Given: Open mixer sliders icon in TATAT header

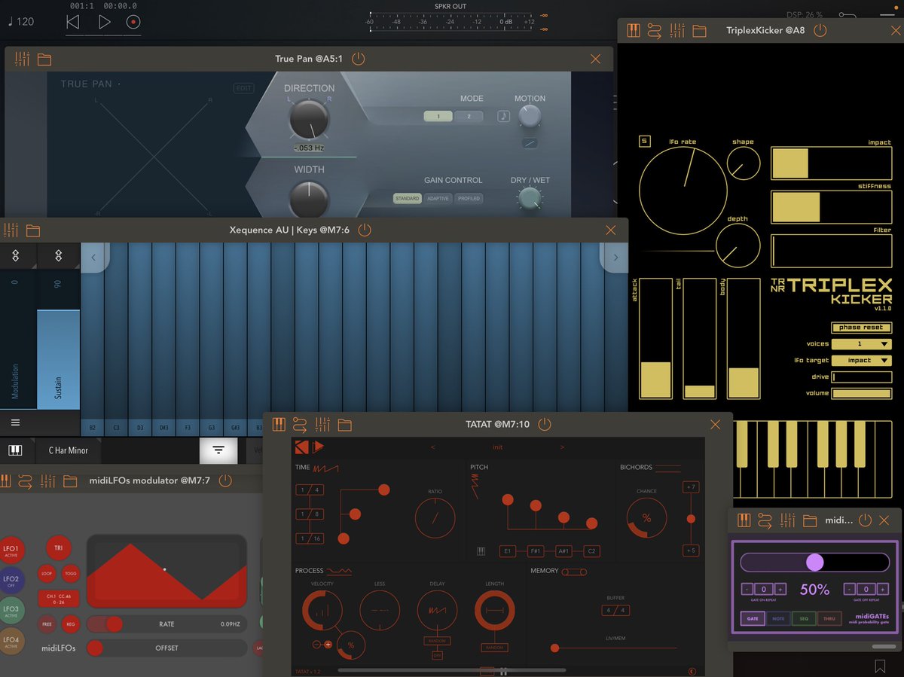Looking at the screenshot, I should [x=322, y=425].
